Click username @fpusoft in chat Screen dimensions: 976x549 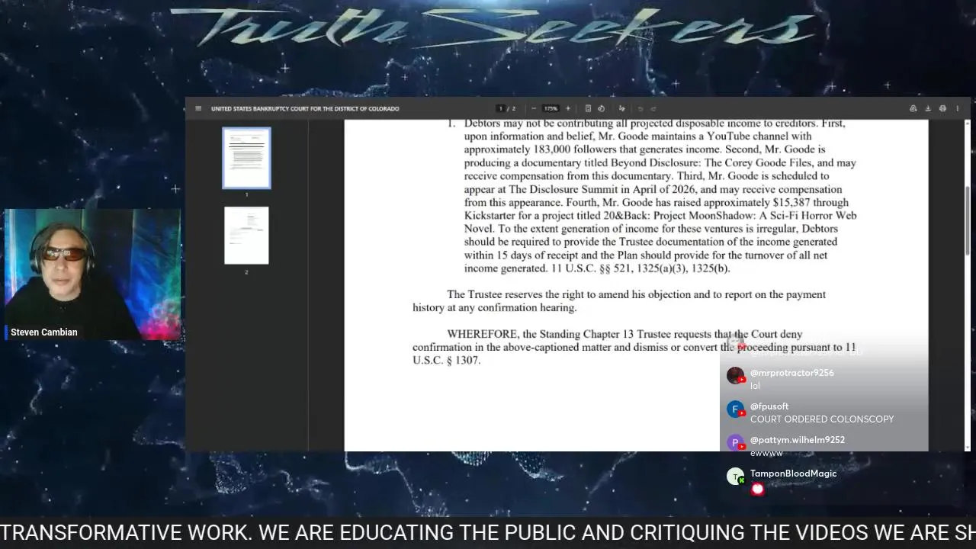[769, 406]
